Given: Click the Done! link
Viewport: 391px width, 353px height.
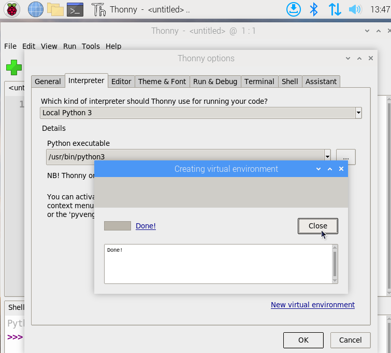Looking at the screenshot, I should point(146,226).
